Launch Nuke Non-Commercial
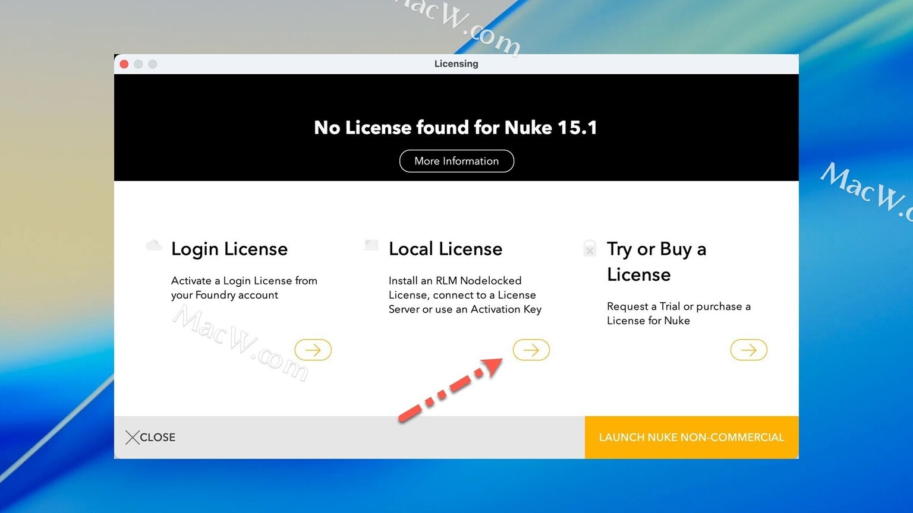The width and height of the screenshot is (913, 513). click(x=692, y=438)
